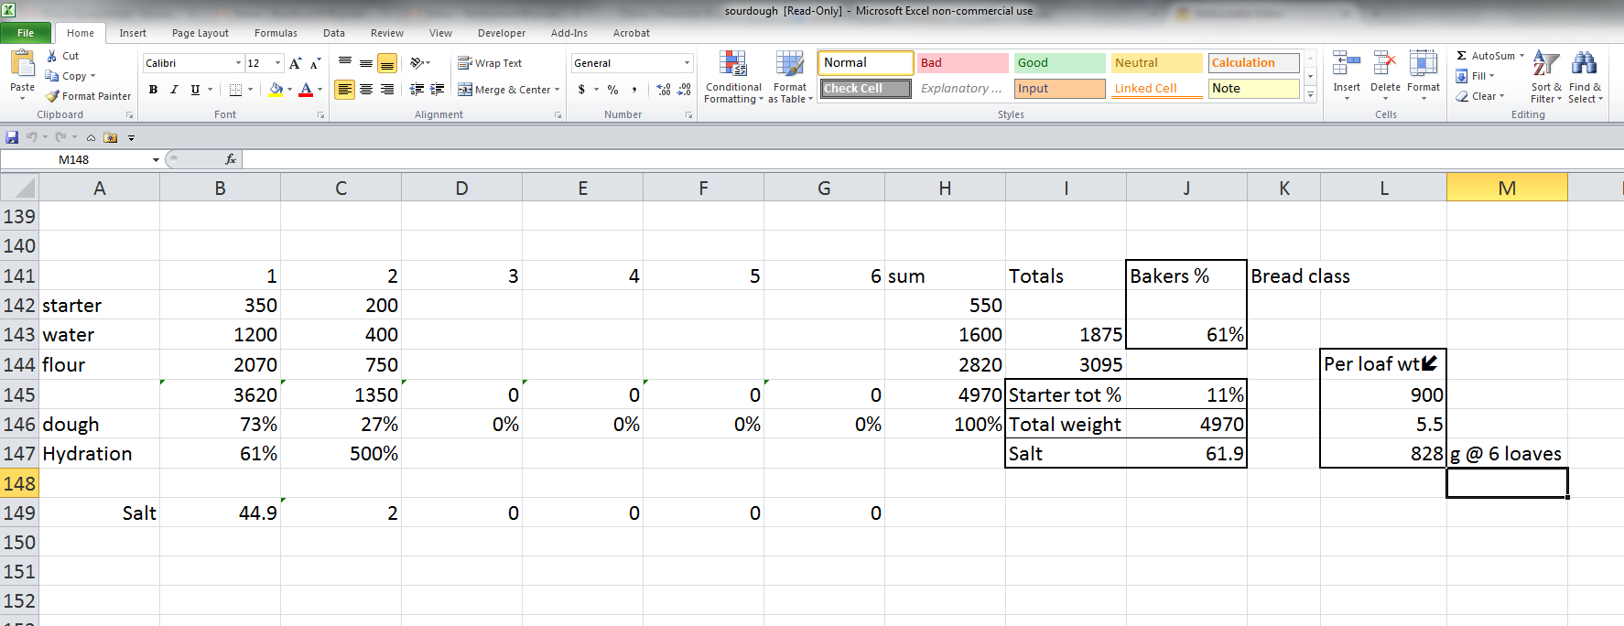Viewport: 1624px width, 626px height.
Task: Open Find & Select binoculars
Action: (x=1585, y=77)
